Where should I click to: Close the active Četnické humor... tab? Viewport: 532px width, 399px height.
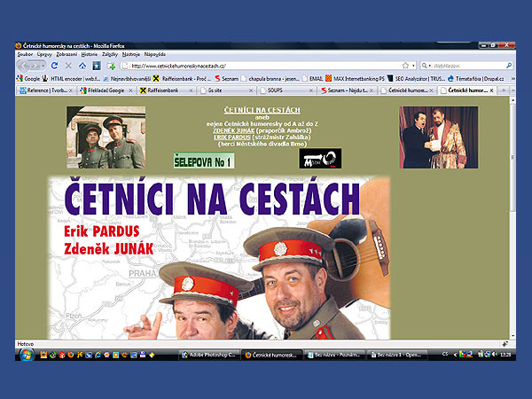pos(491,90)
